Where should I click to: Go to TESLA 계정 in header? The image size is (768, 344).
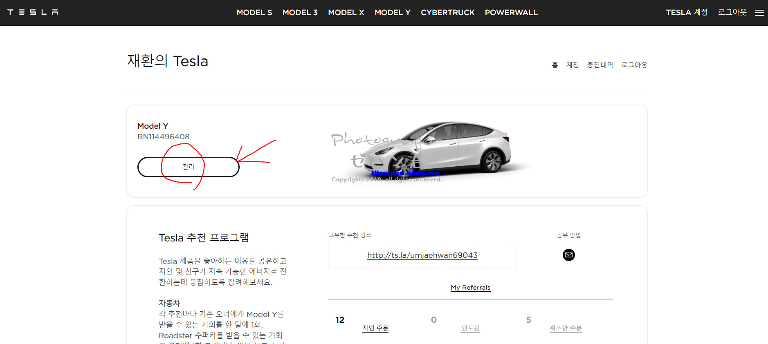[x=687, y=12]
